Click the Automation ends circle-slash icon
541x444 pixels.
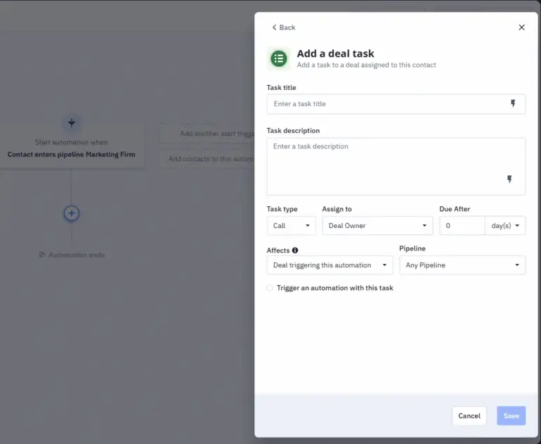(42, 255)
